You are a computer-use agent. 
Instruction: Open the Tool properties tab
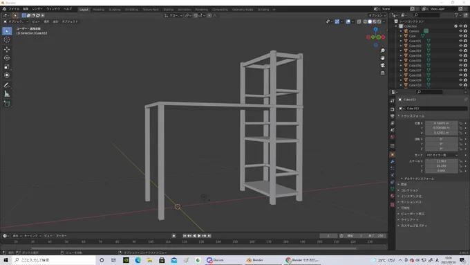point(392,101)
